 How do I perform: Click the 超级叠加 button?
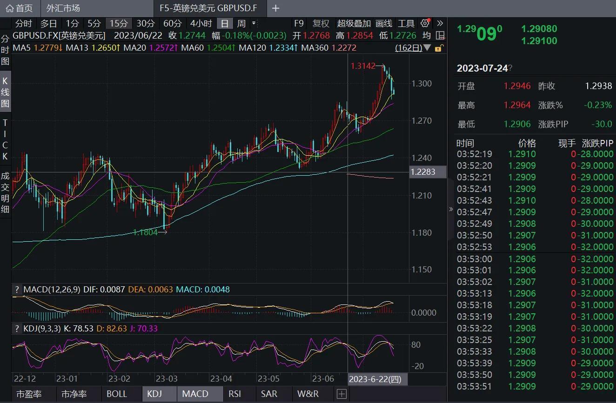coord(354,23)
